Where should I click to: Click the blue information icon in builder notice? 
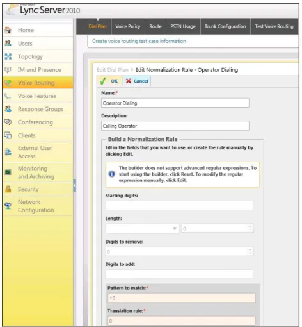[112, 174]
